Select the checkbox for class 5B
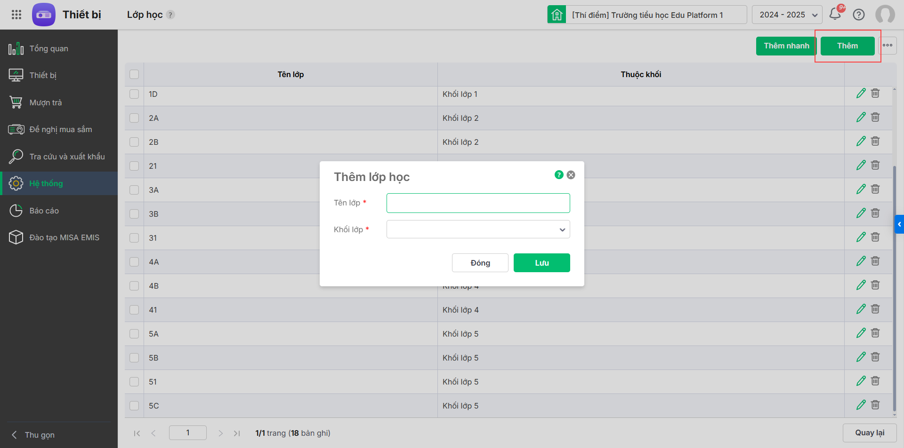Image resolution: width=904 pixels, height=448 pixels. (x=134, y=358)
